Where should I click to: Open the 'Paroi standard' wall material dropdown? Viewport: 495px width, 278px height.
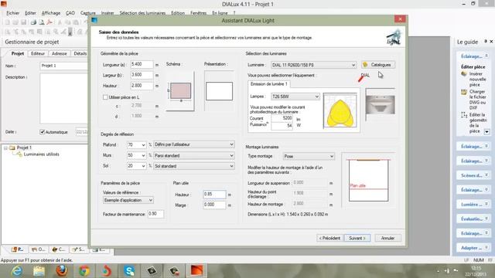[x=194, y=155]
